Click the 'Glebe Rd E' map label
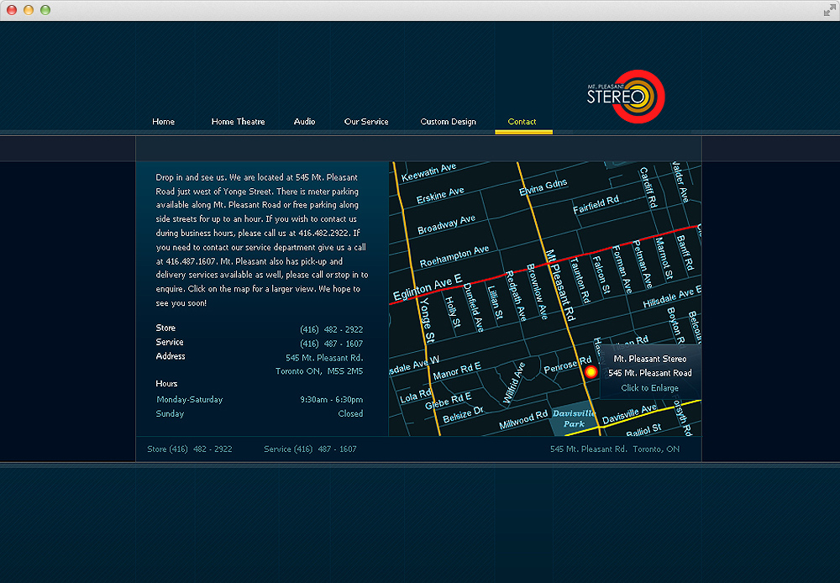This screenshot has height=583, width=840. (448, 400)
